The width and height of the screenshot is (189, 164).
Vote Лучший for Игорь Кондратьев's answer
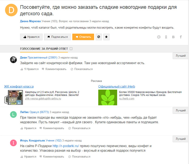tap(180, 139)
